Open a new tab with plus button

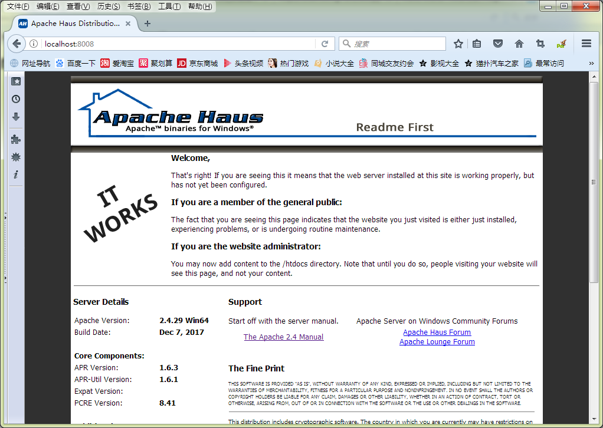tap(148, 24)
